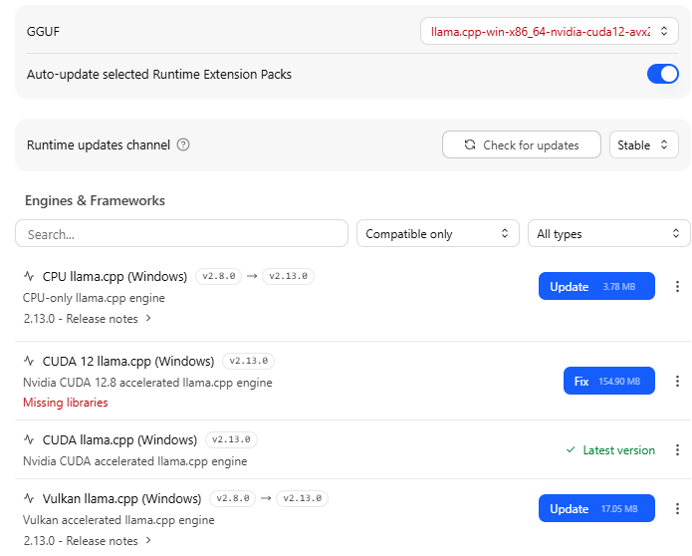Click the Check for updates button
The width and height of the screenshot is (692, 556).
(521, 144)
